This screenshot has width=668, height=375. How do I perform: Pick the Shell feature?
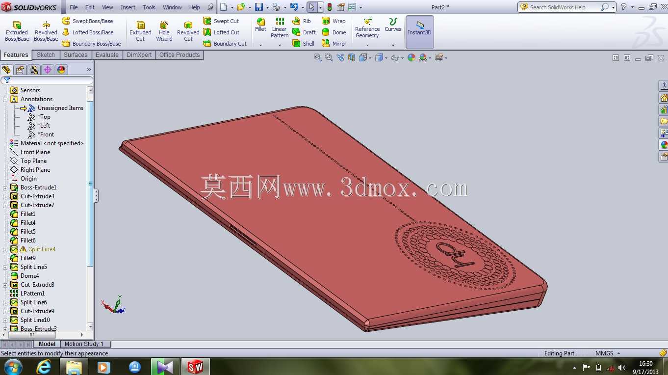click(304, 44)
